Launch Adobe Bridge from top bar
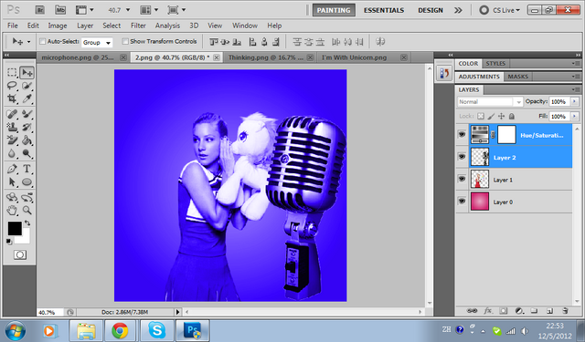585x342 pixels. pyautogui.click(x=40, y=10)
